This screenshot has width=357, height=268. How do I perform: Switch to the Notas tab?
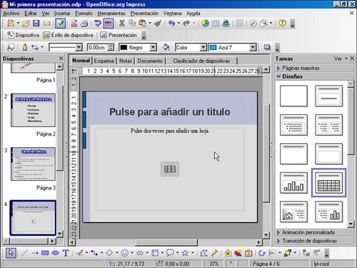pos(126,61)
